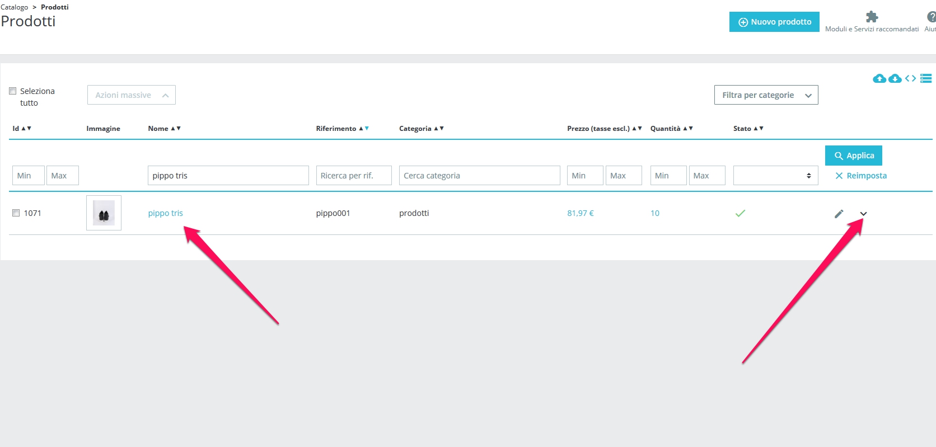Focus Quantità Max filter field

(x=707, y=176)
